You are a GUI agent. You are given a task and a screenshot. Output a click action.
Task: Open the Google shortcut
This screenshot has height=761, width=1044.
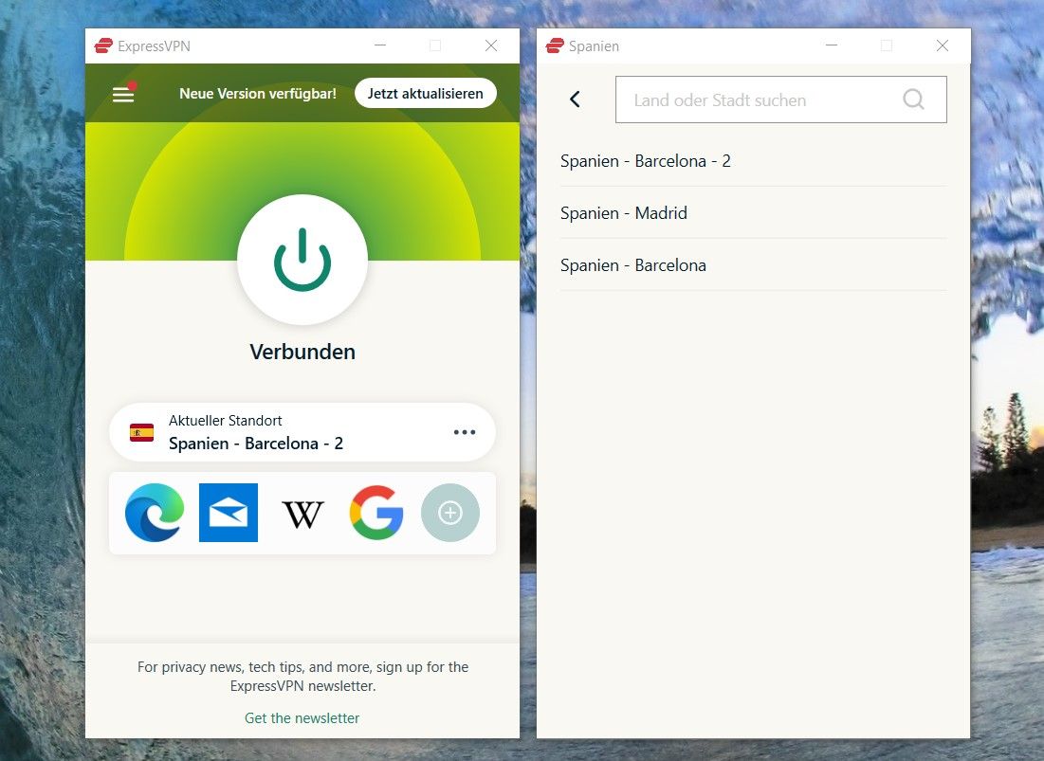tap(376, 512)
